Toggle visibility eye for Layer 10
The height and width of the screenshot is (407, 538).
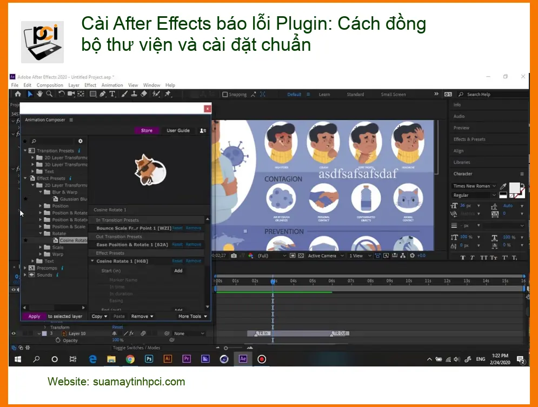pos(14,333)
